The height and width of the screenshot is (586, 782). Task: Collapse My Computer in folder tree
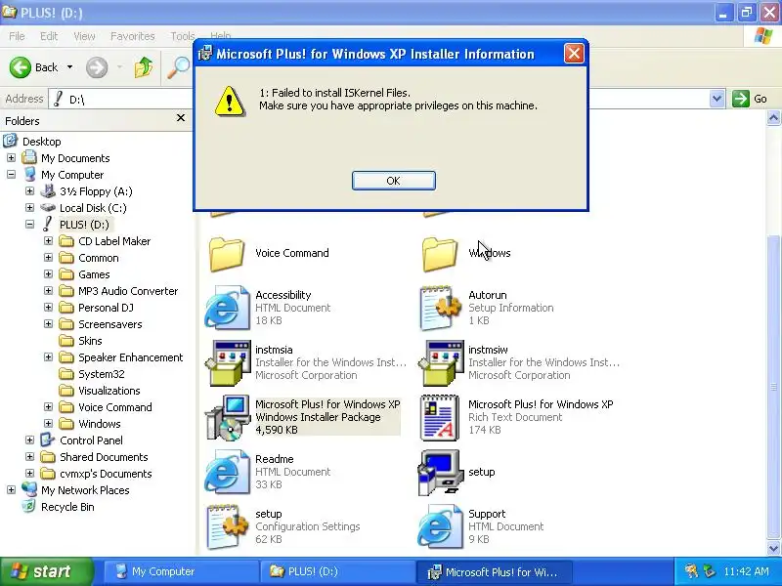pos(11,175)
